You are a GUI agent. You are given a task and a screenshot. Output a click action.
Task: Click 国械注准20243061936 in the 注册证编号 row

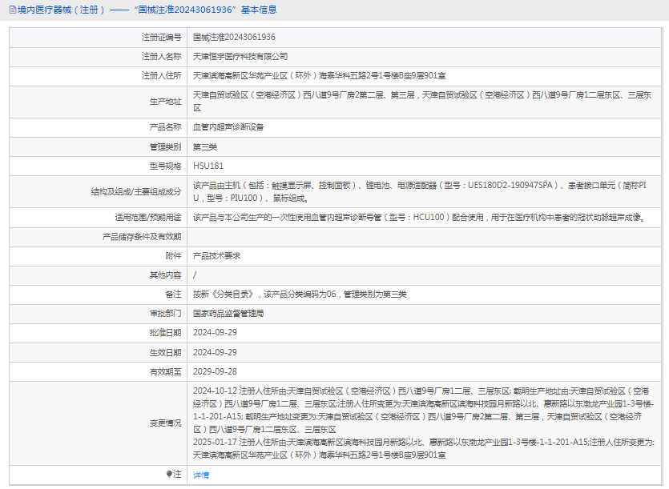[234, 38]
